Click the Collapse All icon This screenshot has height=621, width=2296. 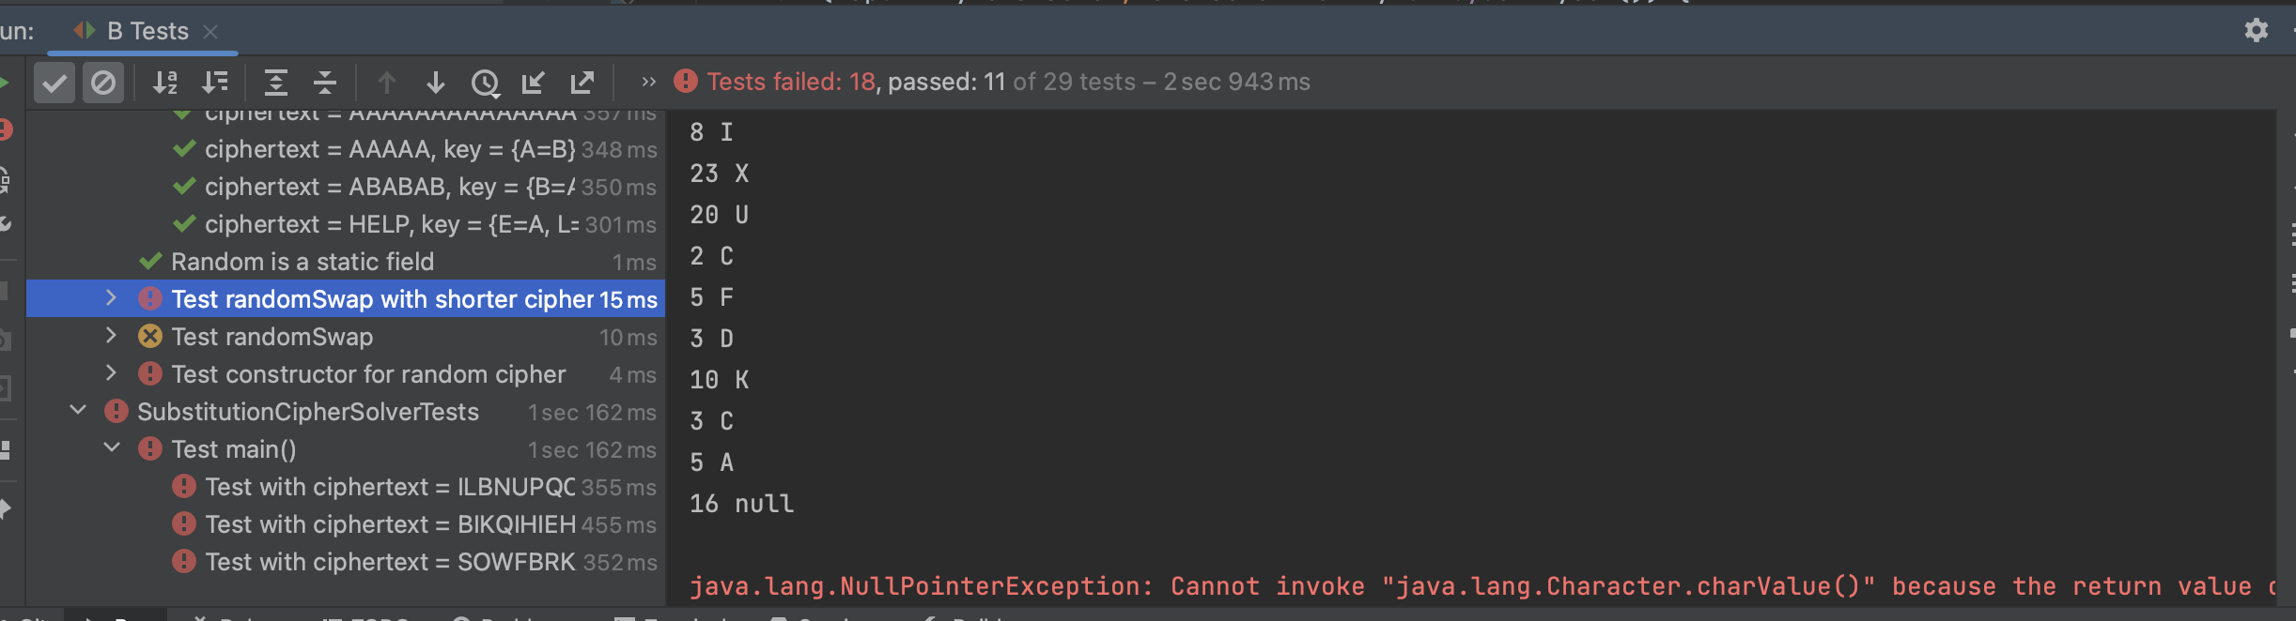pyautogui.click(x=325, y=83)
